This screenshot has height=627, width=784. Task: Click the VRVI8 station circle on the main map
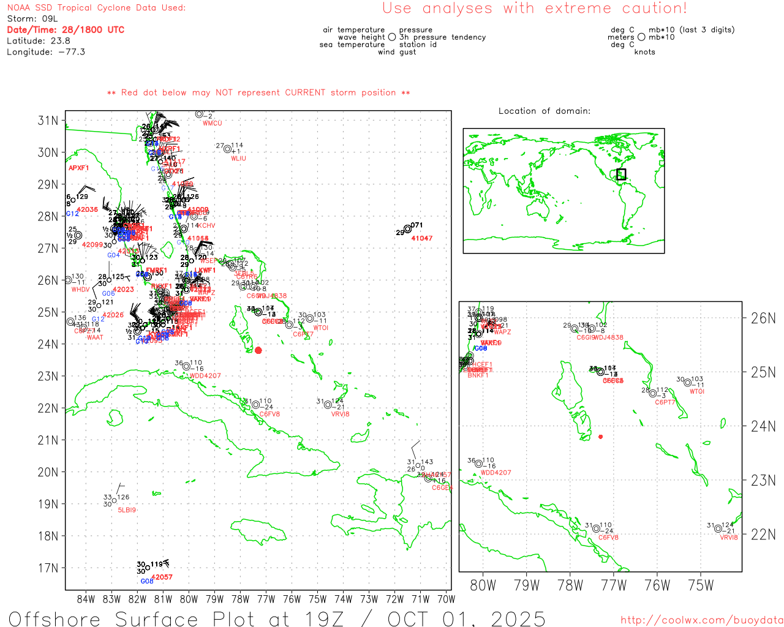[x=328, y=405]
